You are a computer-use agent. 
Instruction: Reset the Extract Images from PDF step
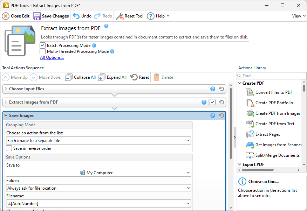(221, 102)
